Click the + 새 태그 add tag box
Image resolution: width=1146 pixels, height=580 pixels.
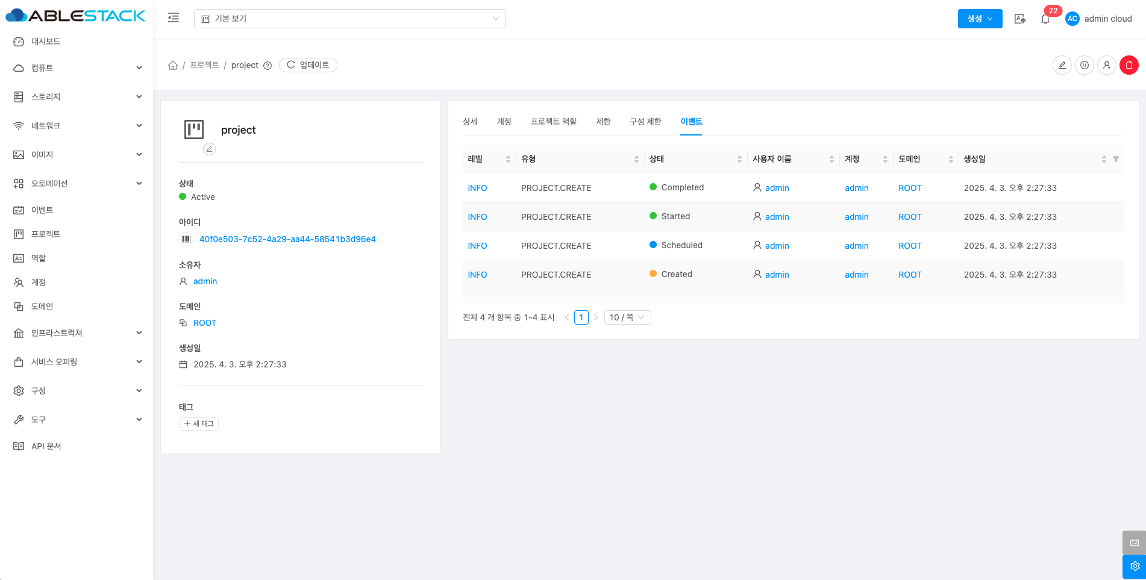[199, 424]
